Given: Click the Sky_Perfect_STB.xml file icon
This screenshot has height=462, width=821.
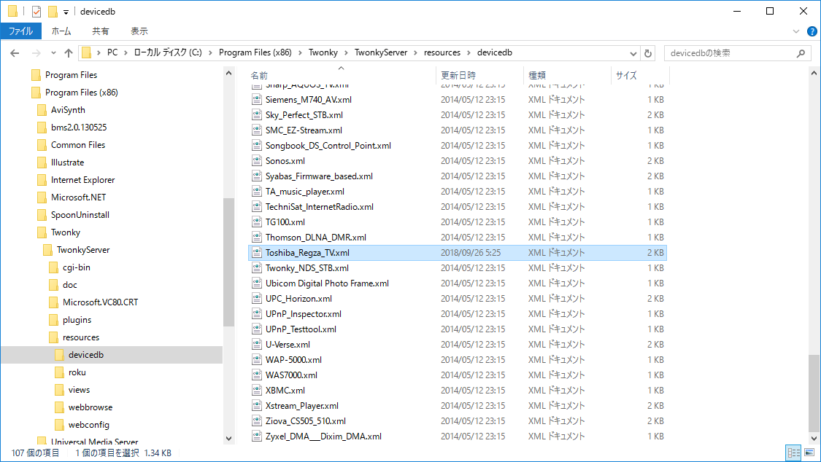Looking at the screenshot, I should click(x=257, y=115).
